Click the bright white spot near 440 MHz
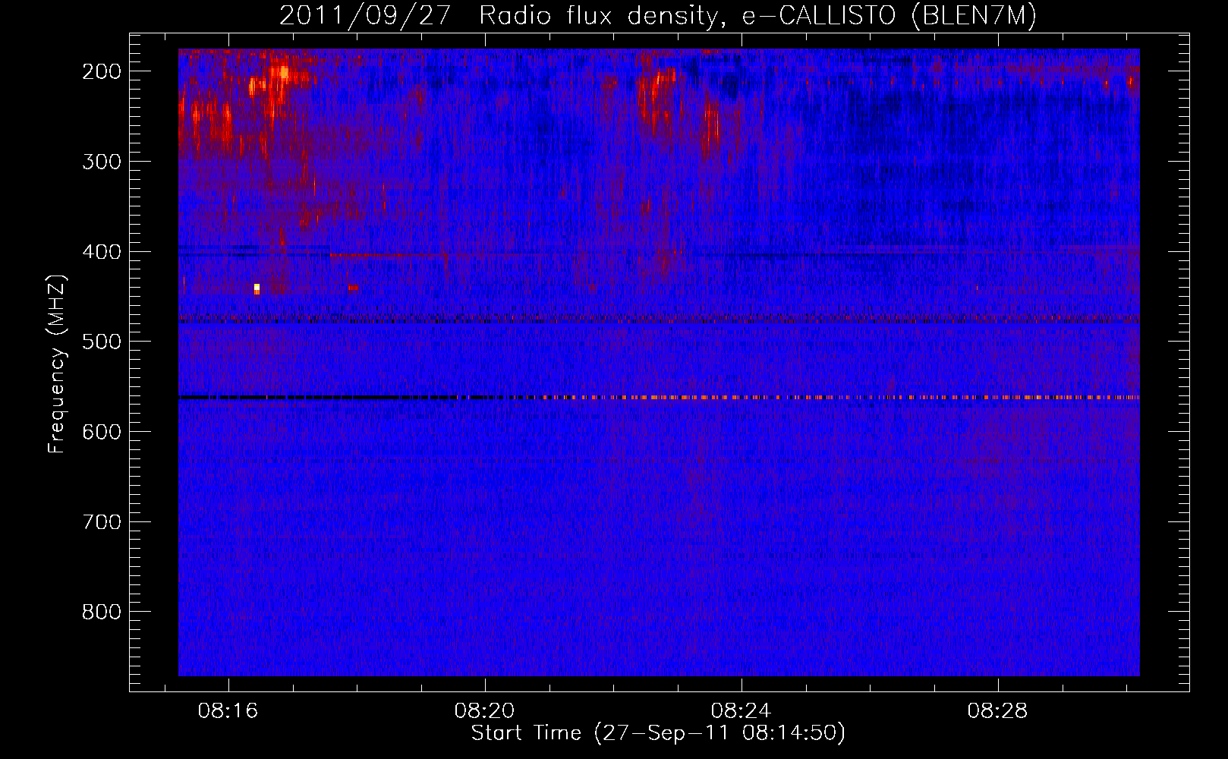 click(257, 288)
